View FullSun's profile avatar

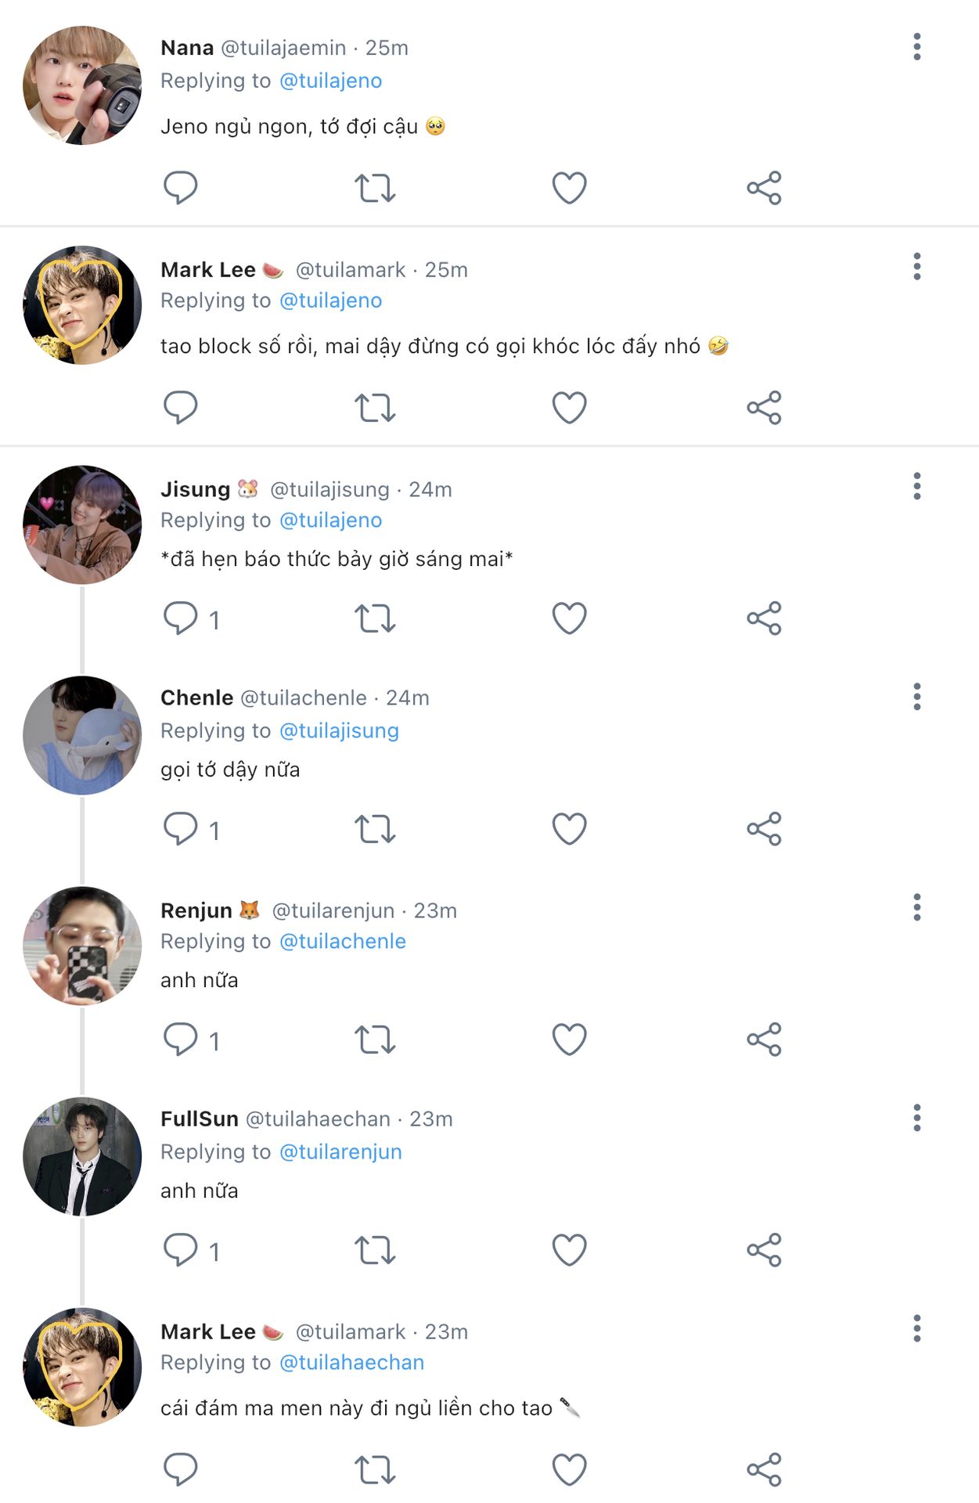click(82, 1156)
